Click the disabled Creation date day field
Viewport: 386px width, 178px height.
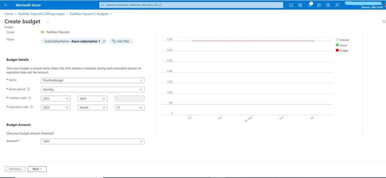[129, 98]
